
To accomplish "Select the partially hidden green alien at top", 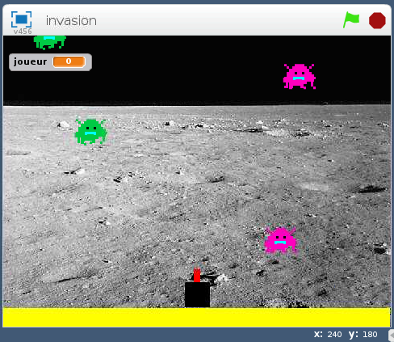I will pyautogui.click(x=50, y=42).
